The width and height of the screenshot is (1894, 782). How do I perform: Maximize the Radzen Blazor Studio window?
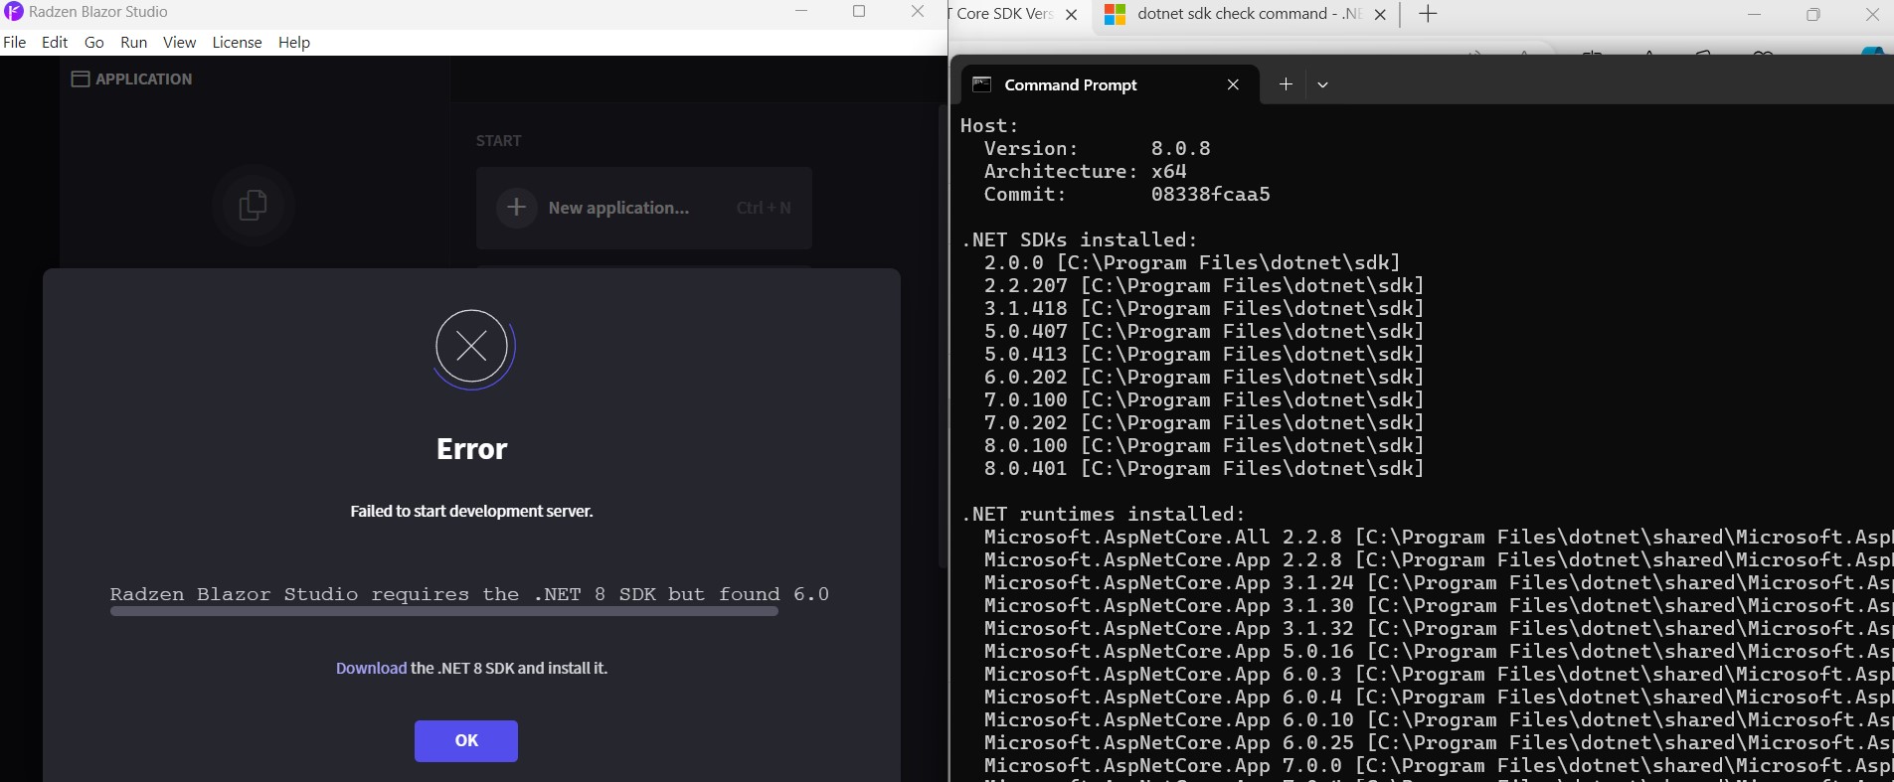859,12
